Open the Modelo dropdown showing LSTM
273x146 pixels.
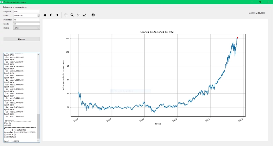[27, 28]
